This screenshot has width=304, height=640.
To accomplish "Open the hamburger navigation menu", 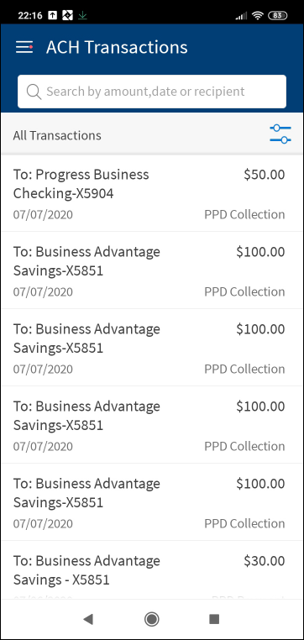I will (24, 47).
